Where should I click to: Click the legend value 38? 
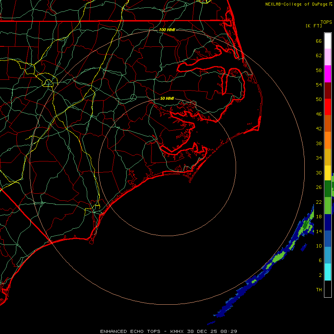click(x=319, y=143)
